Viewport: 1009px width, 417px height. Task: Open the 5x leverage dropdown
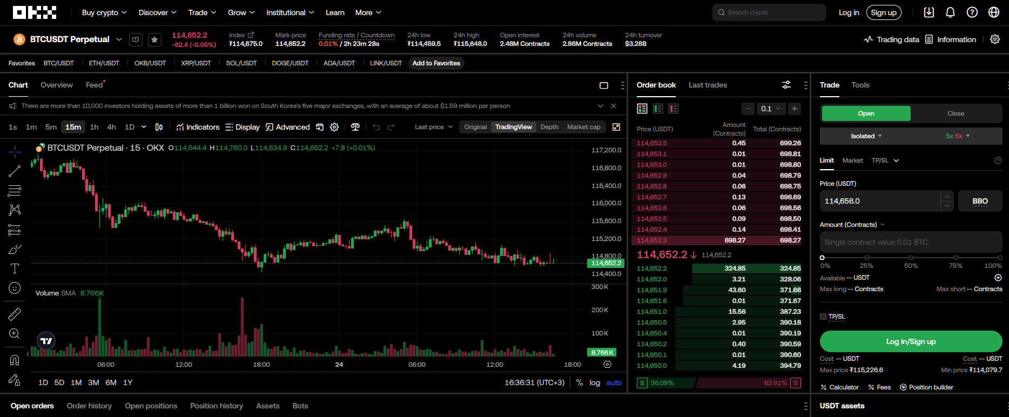point(958,136)
